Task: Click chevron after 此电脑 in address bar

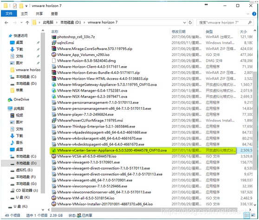Action: [x=57, y=22]
